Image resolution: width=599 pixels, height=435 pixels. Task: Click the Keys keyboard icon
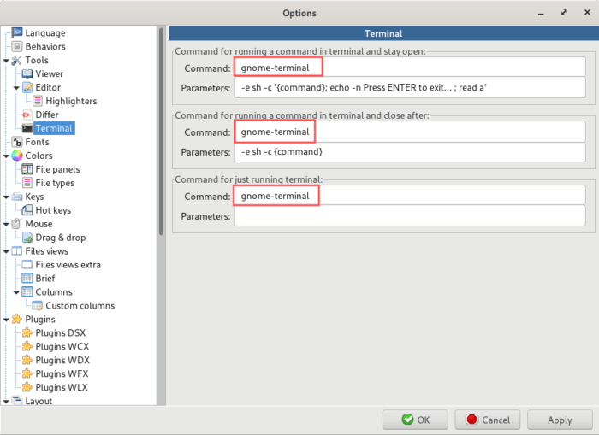coord(17,197)
